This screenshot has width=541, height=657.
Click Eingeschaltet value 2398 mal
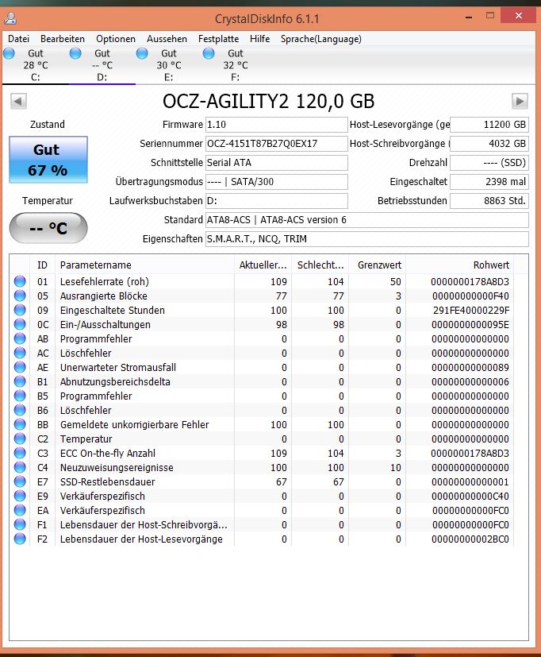click(x=489, y=182)
